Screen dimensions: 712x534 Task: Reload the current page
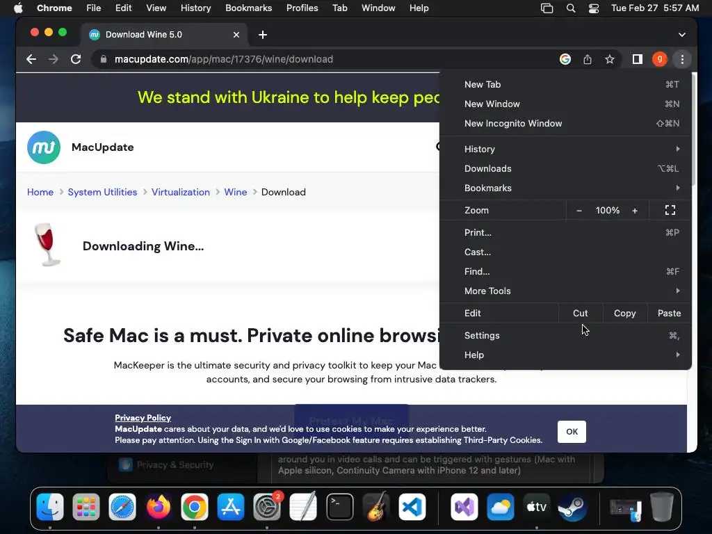point(76,59)
